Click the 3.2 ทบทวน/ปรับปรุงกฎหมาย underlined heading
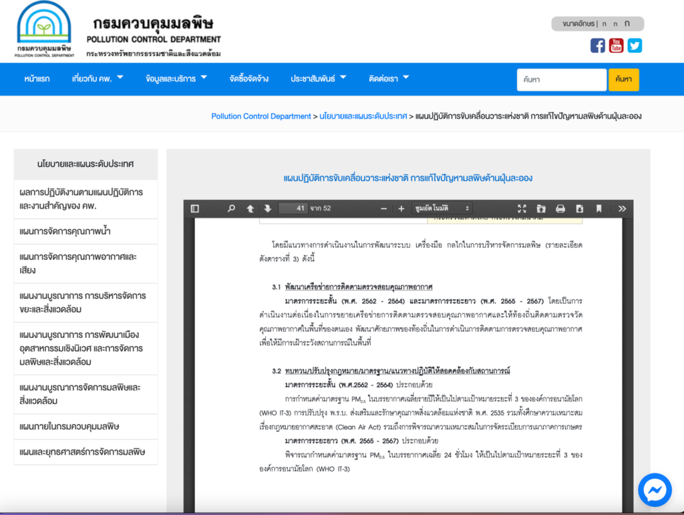 [x=397, y=371]
